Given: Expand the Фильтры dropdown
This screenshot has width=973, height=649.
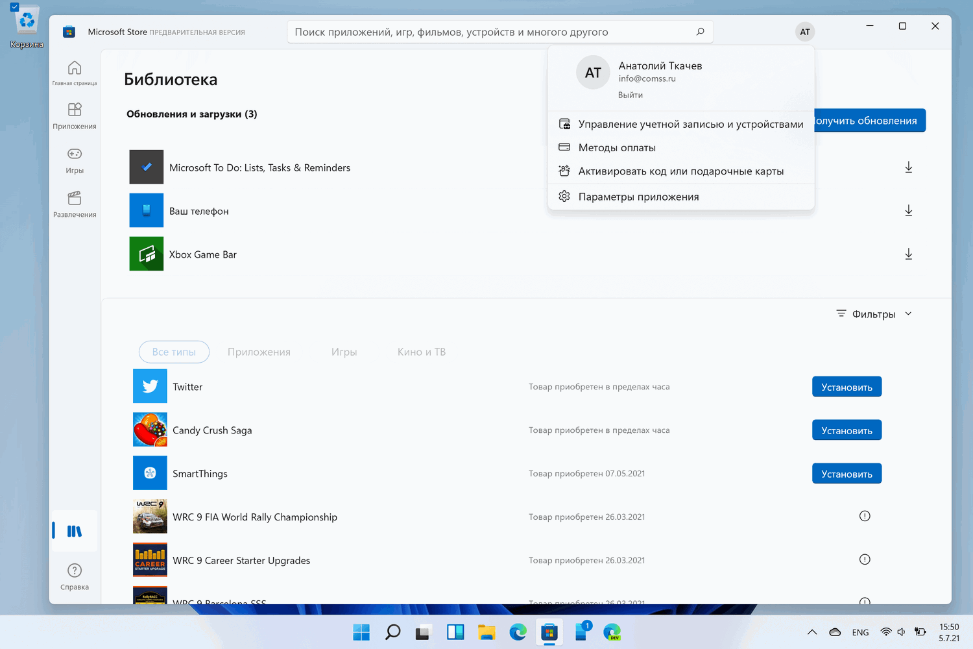Looking at the screenshot, I should pos(874,314).
